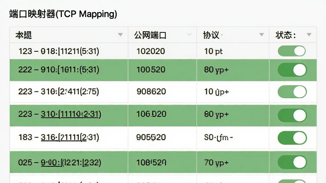Expand the 协议 column filter arrow
Viewport: 326px width, 183px height.
(x=262, y=35)
